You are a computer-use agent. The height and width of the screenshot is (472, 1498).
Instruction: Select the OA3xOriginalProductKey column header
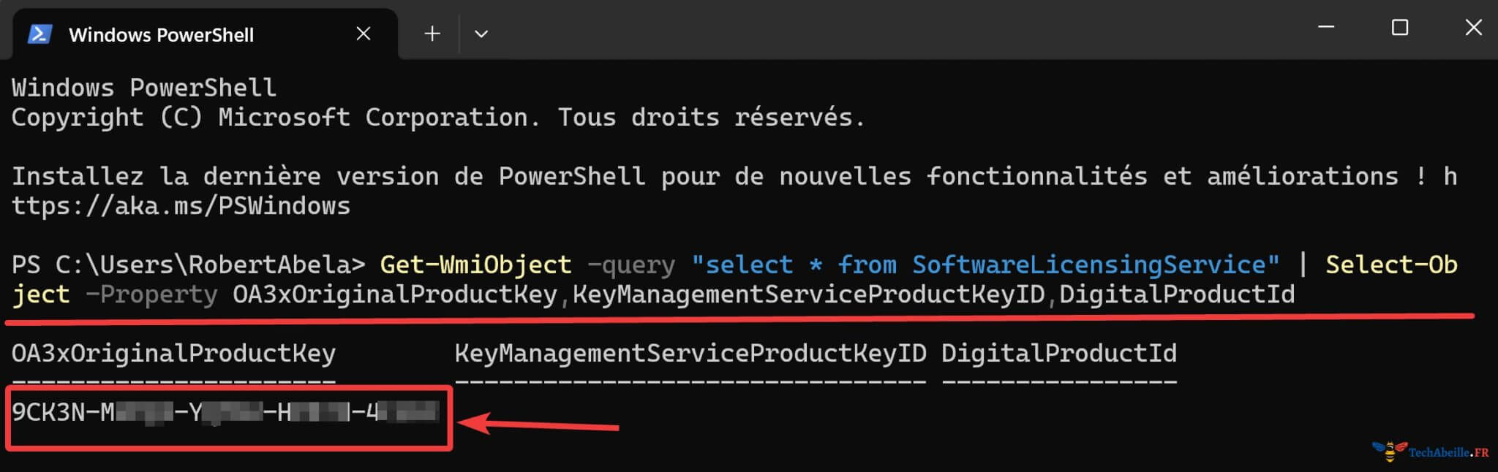click(173, 353)
